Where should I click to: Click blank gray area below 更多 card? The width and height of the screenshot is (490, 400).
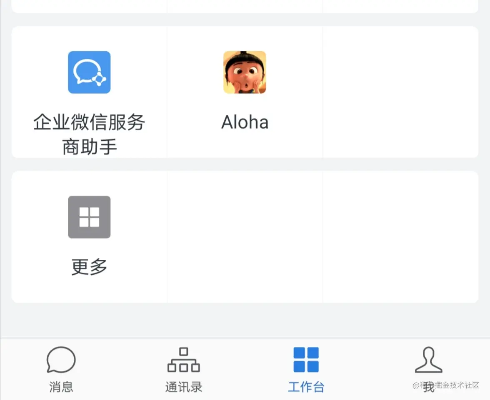[x=245, y=320]
